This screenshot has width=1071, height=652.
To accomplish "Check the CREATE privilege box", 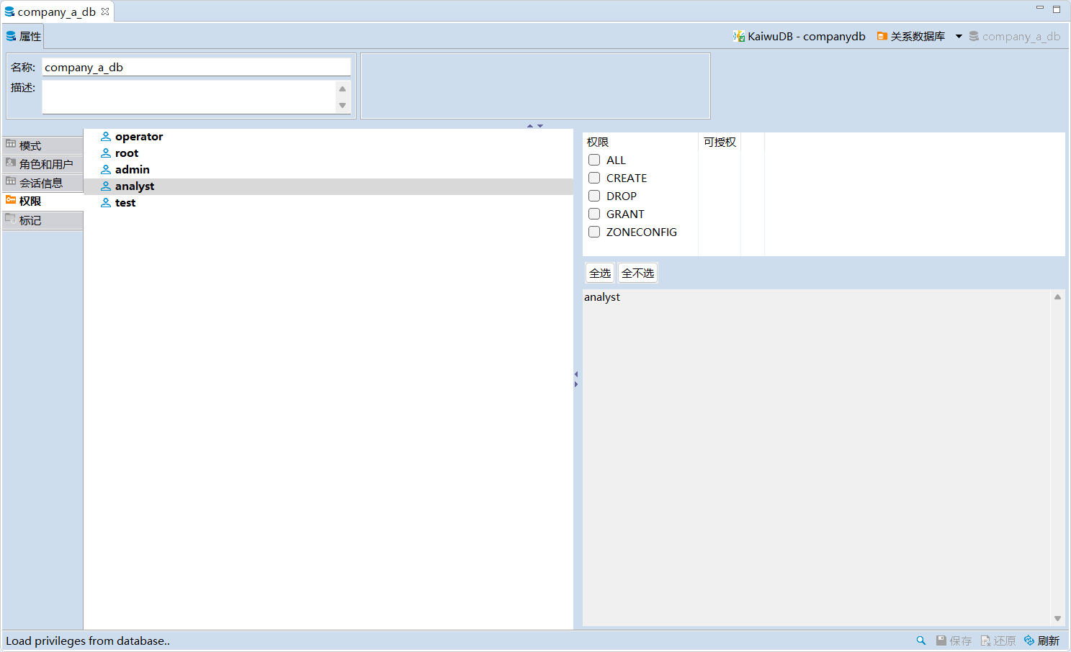I will (594, 178).
